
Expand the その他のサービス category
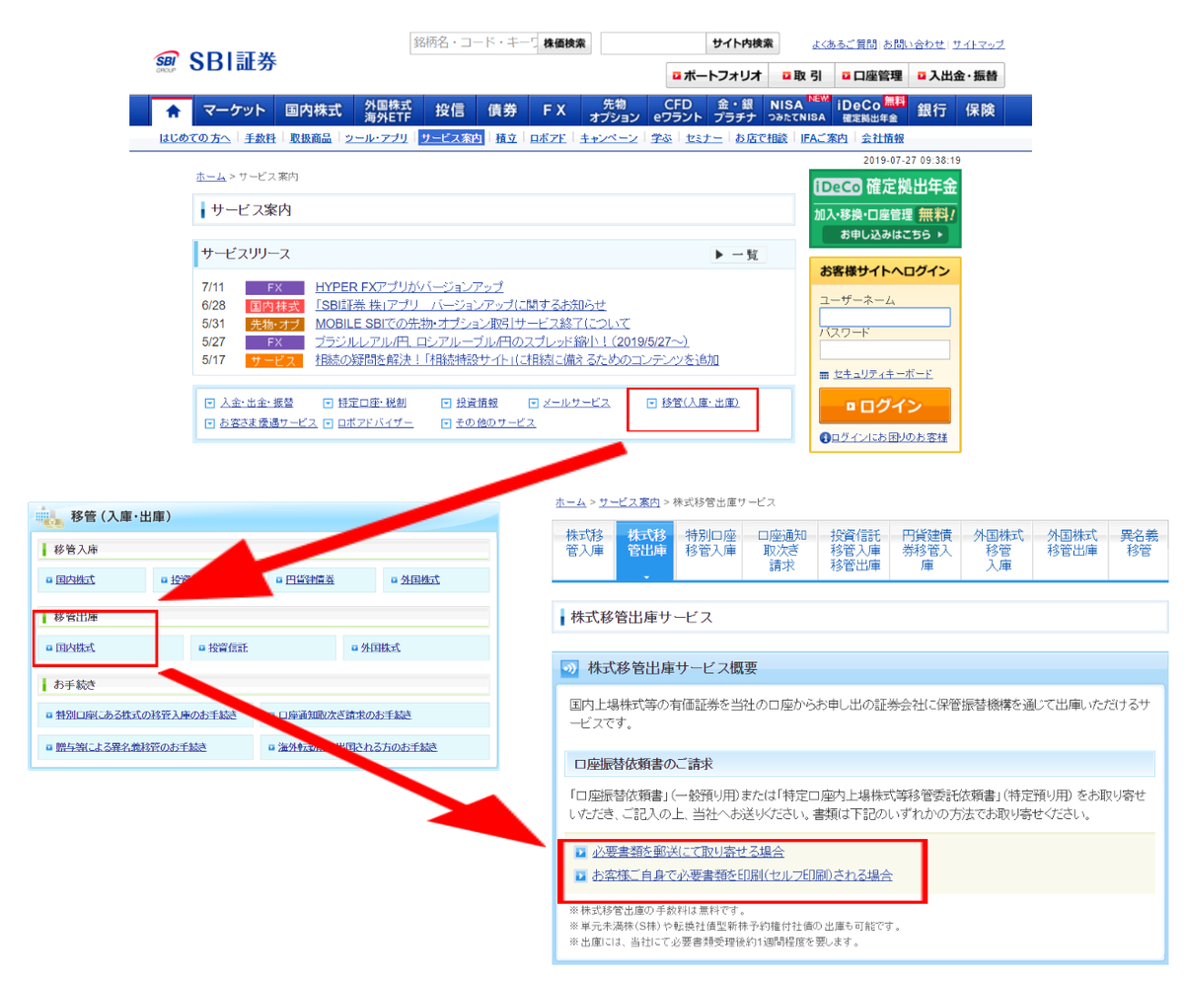coord(488,422)
